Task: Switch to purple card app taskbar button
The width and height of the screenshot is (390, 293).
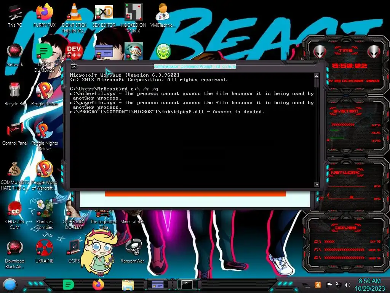Action: click(x=158, y=284)
